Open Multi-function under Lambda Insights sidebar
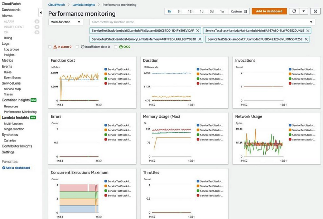323x219 pixels. [13, 124]
